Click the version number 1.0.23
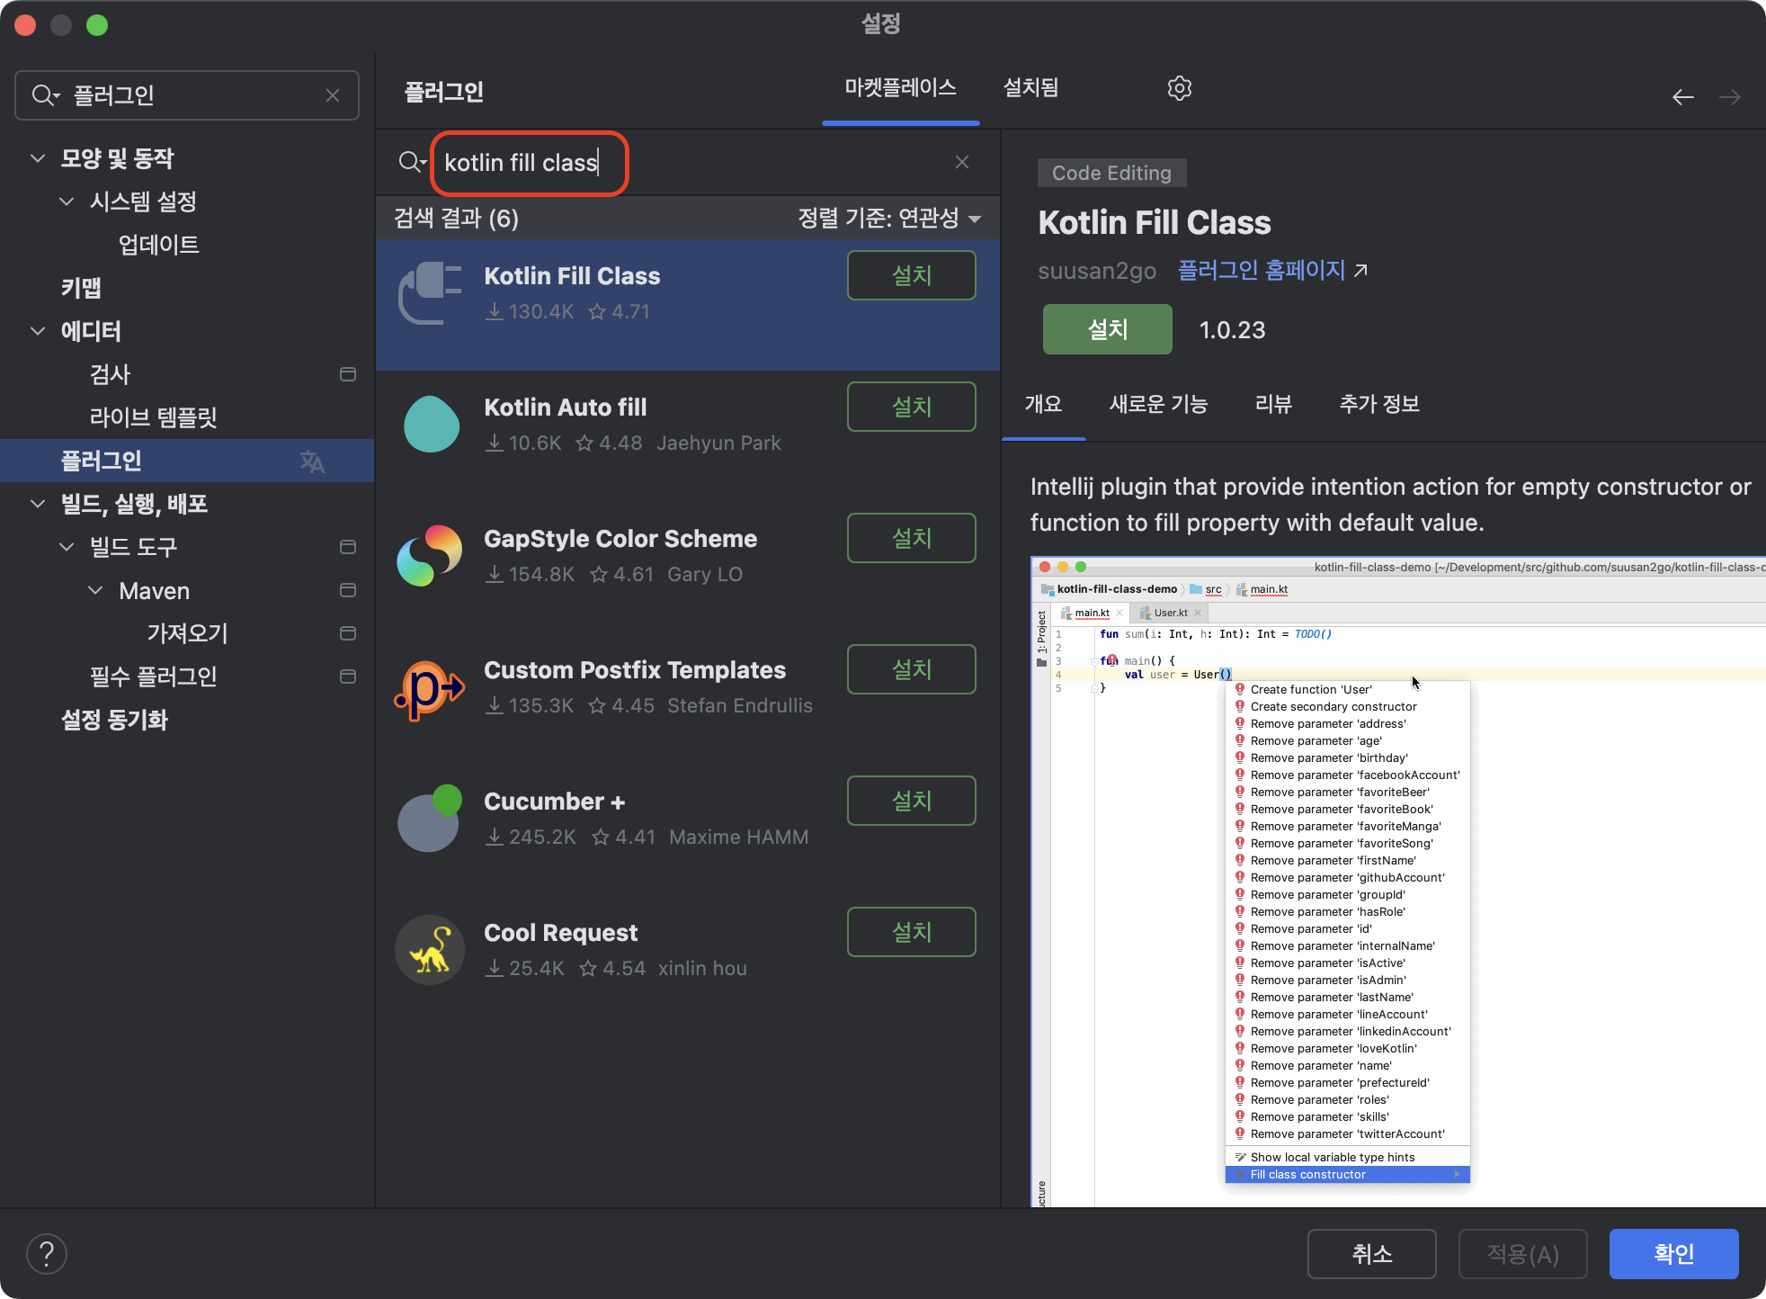Screen dimensions: 1766x1299 point(1232,330)
